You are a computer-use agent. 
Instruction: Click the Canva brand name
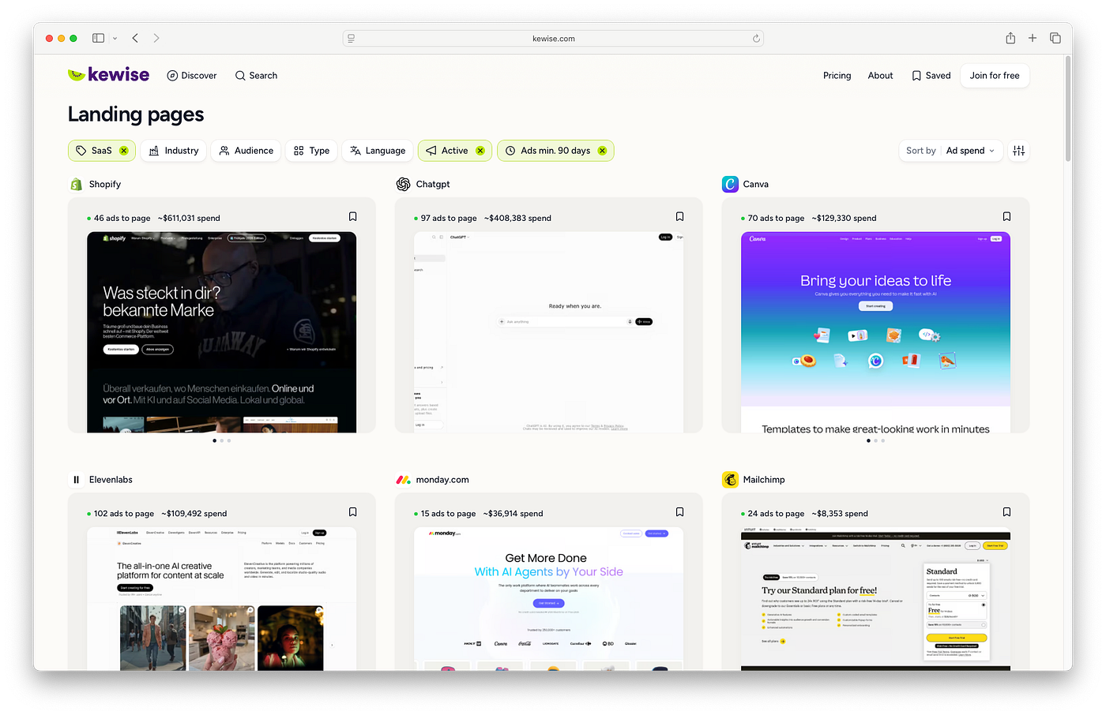756,185
